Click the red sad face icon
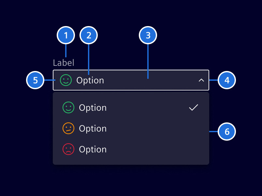Viewport: 262px width, 196px height. point(68,149)
